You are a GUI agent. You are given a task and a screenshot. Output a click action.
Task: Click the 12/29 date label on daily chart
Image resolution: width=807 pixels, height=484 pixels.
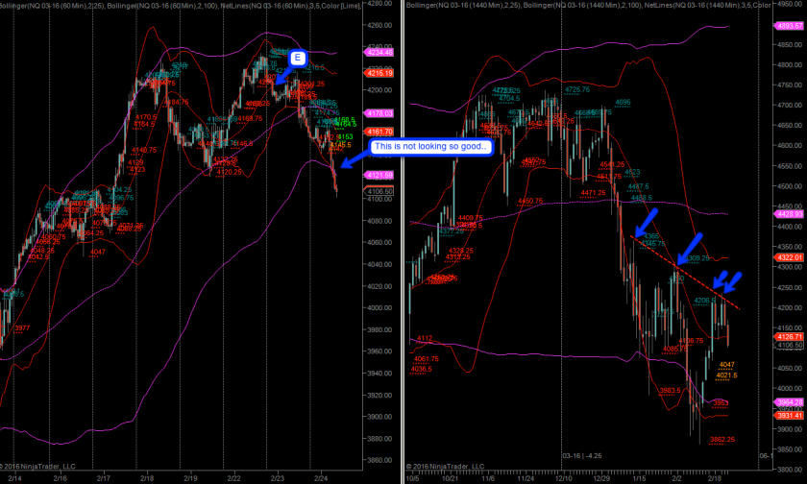601,478
